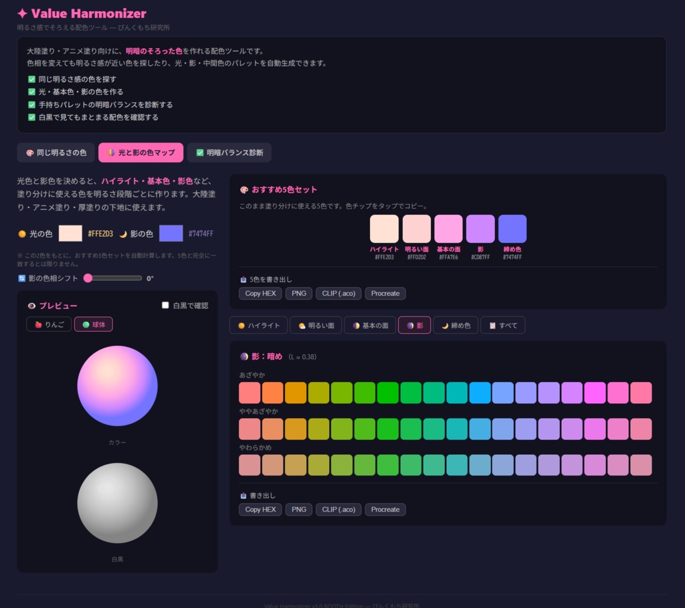Select the すべて filter tab
The image size is (685, 608).
[x=503, y=325]
